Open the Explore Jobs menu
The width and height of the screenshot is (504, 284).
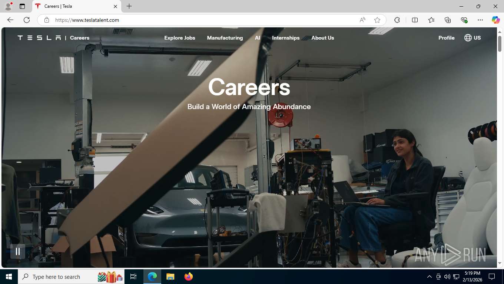click(x=180, y=38)
